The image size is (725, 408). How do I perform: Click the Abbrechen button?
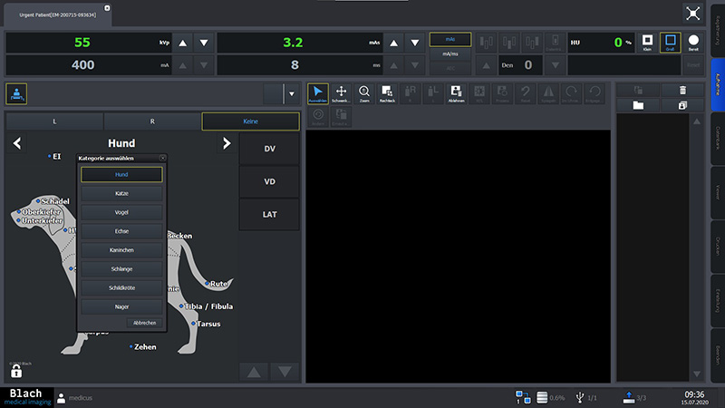click(x=145, y=323)
